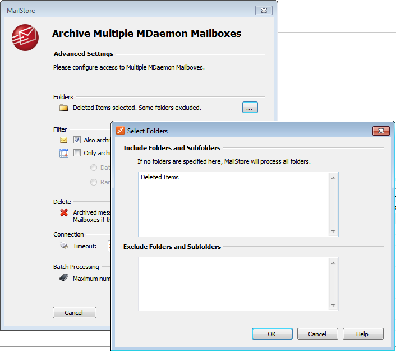Click the calendar icon in Filter section
The height and width of the screenshot is (352, 396).
click(x=63, y=153)
